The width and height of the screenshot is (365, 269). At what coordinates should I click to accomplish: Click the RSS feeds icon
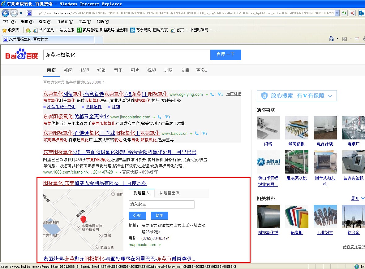pos(344,39)
